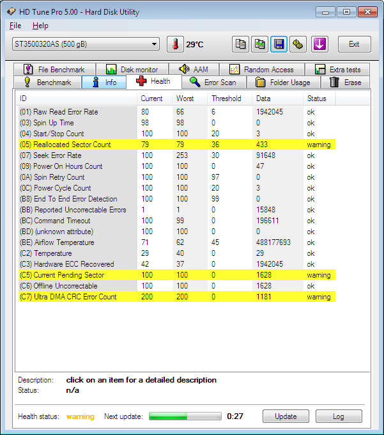
Task: Click the thermometer temperature icon
Action: [x=175, y=44]
